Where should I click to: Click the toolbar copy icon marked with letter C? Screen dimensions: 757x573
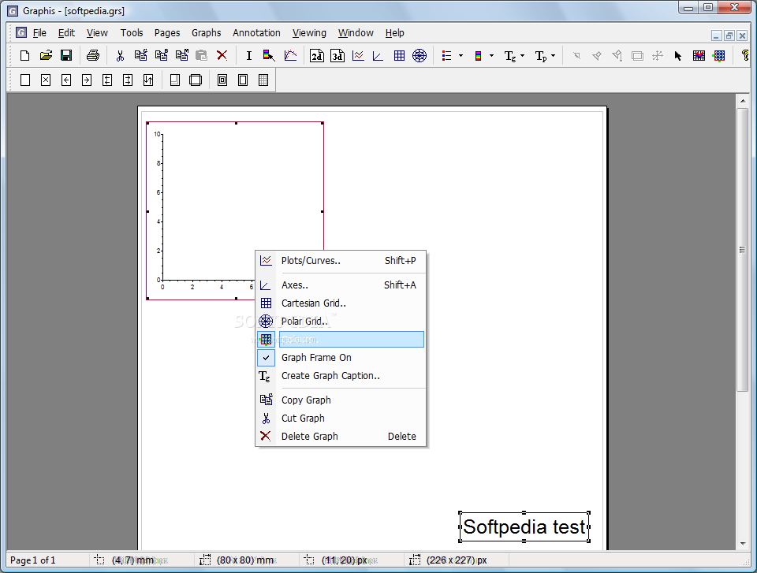point(140,55)
